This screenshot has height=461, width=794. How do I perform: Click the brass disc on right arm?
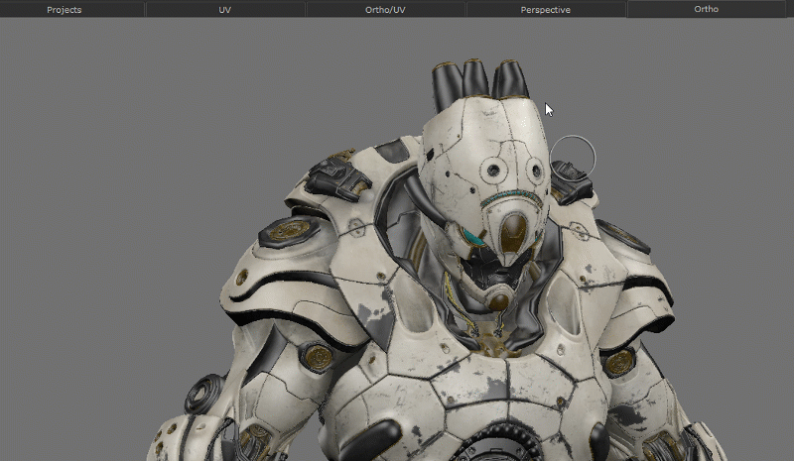click(618, 362)
